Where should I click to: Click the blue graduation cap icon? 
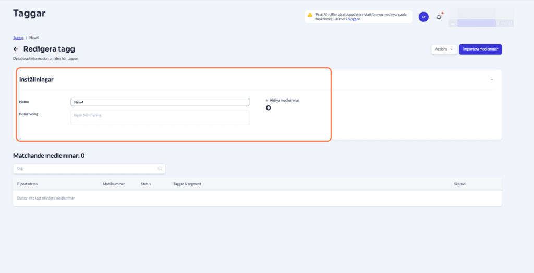pyautogui.click(x=423, y=17)
